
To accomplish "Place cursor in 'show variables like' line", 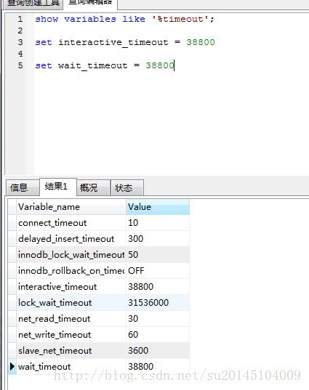I will [x=124, y=19].
